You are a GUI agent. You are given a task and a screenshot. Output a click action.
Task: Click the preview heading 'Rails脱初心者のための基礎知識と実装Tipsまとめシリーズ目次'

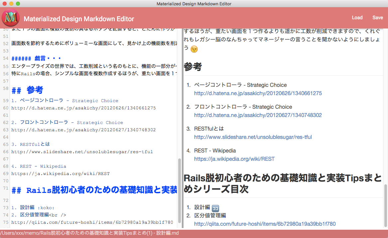click(283, 184)
